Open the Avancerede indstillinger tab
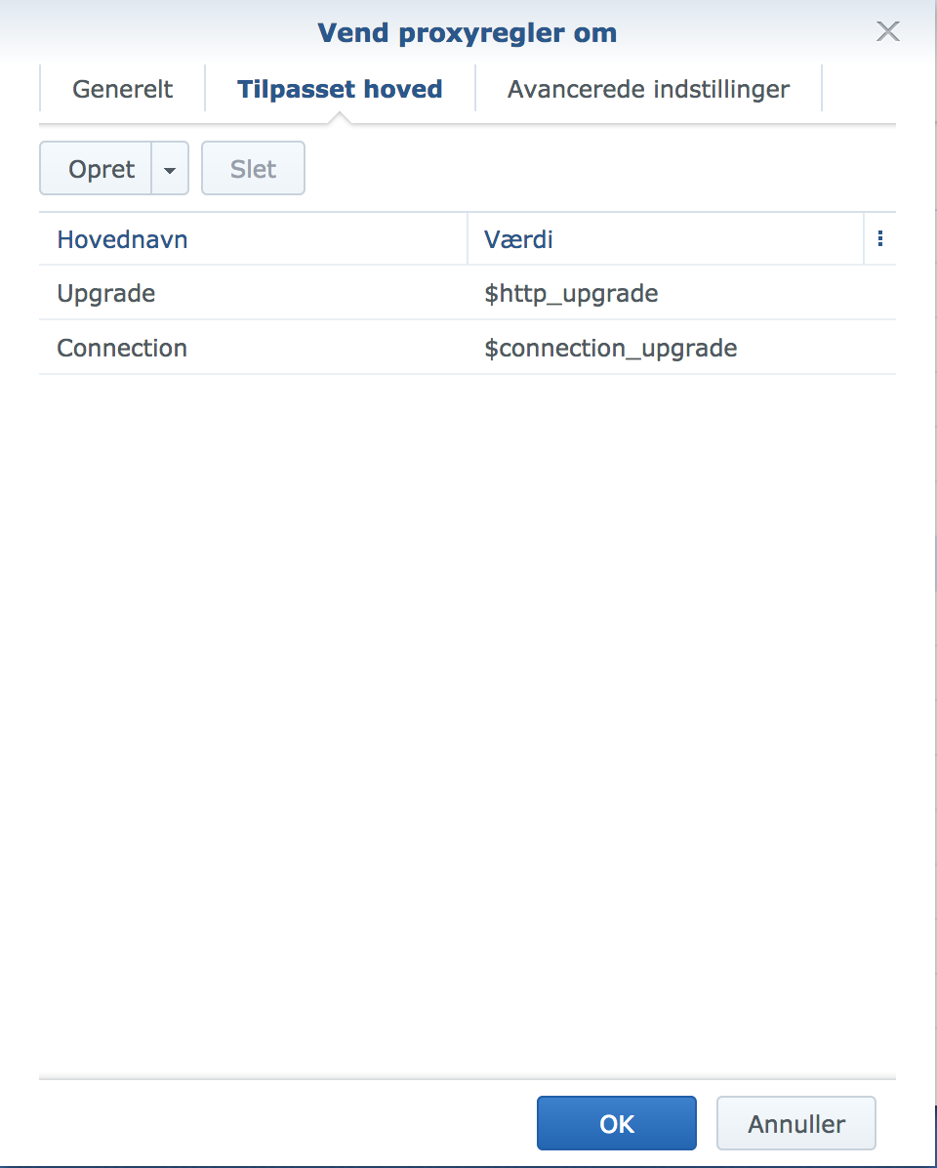 (647, 88)
